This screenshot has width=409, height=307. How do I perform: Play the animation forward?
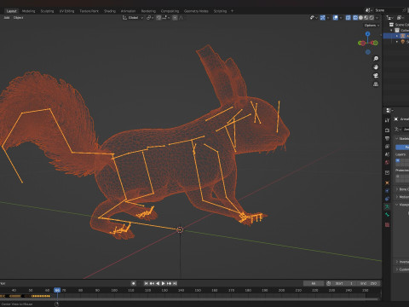tap(164, 283)
